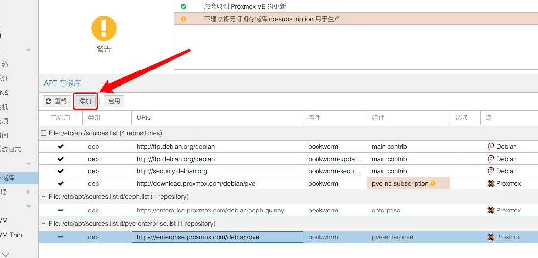Image resolution: width=538 pixels, height=258 pixels.
Task: Collapse the /etc/apt/sources.list repository group
Action: pyautogui.click(x=43, y=133)
